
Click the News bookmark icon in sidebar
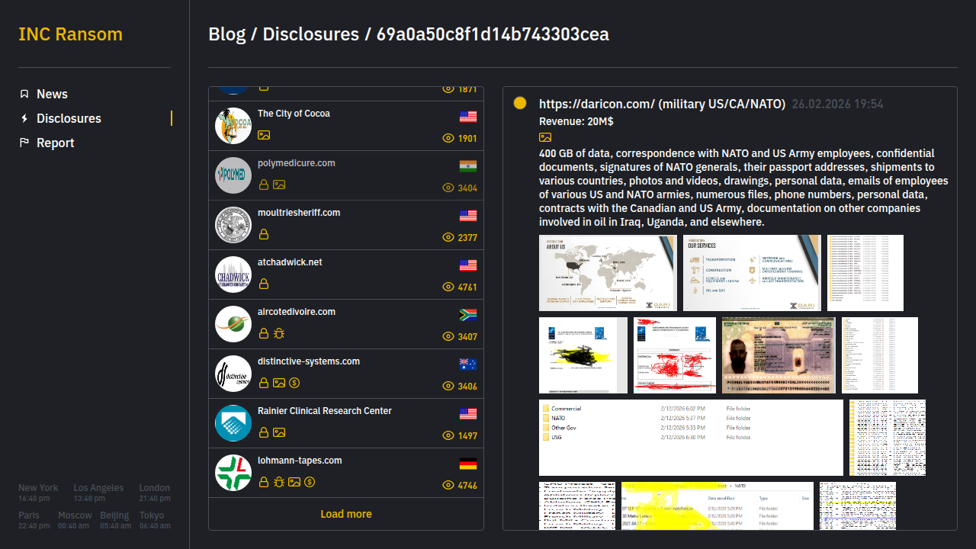(x=24, y=94)
